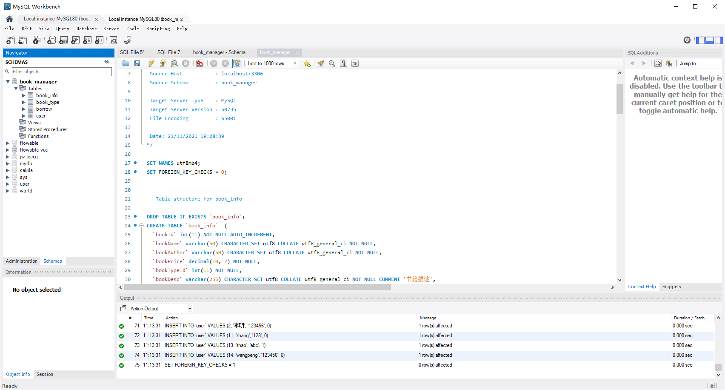
Task: Focus the Filter objects search box
Action: (62, 72)
